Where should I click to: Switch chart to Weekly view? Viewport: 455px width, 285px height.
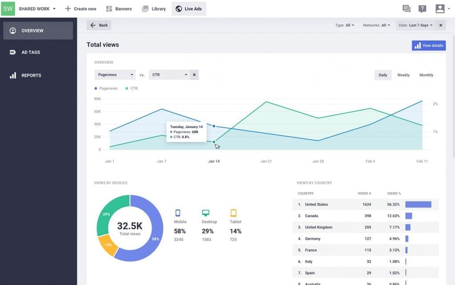coord(403,75)
